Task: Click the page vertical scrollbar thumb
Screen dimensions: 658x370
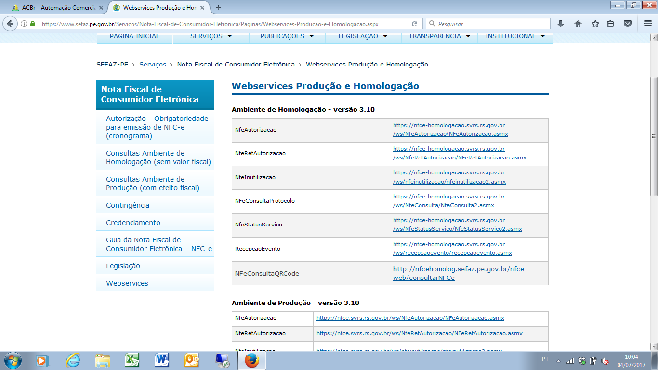Action: tap(654, 136)
